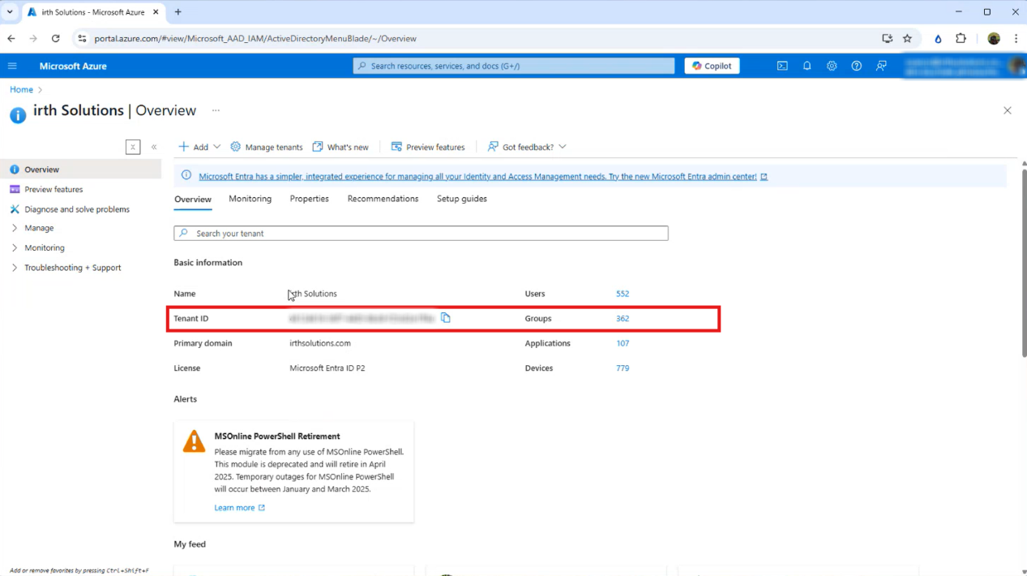Click the Copilot button
The width and height of the screenshot is (1027, 576).
point(712,66)
